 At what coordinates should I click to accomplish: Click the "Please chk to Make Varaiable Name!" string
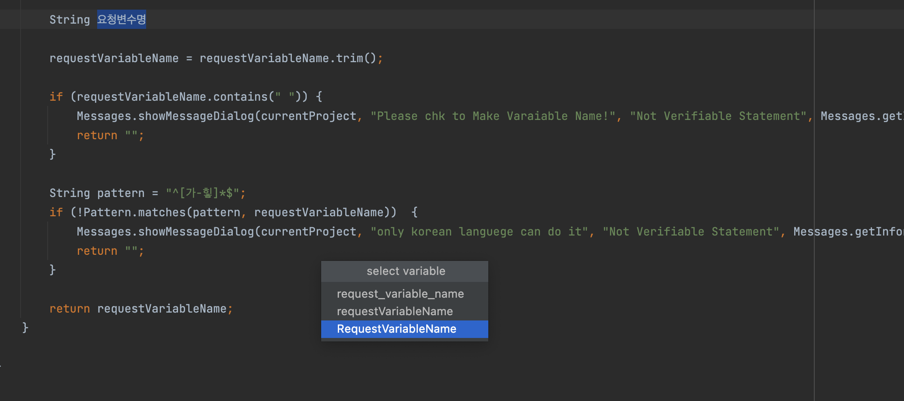[x=494, y=116]
